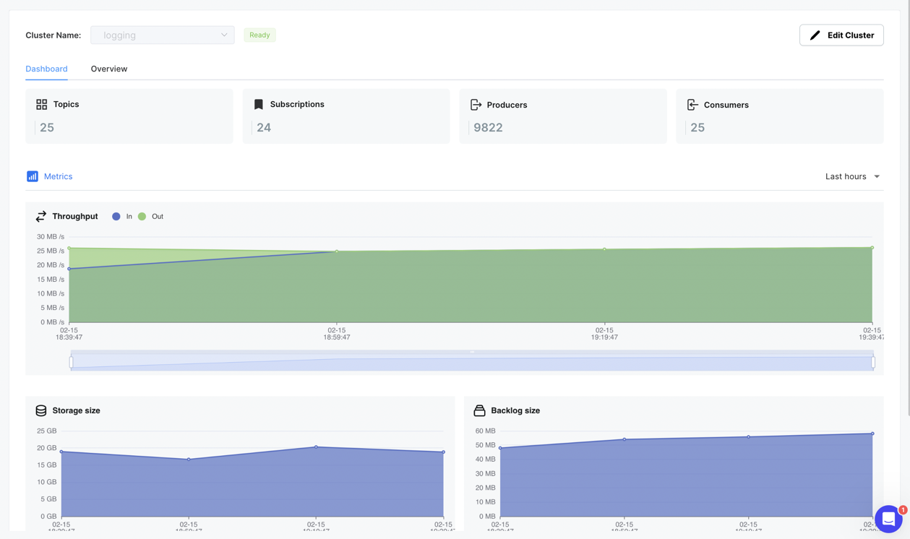Expand the chevron beside the cluster name field
This screenshot has height=539, width=910.
pos(224,35)
